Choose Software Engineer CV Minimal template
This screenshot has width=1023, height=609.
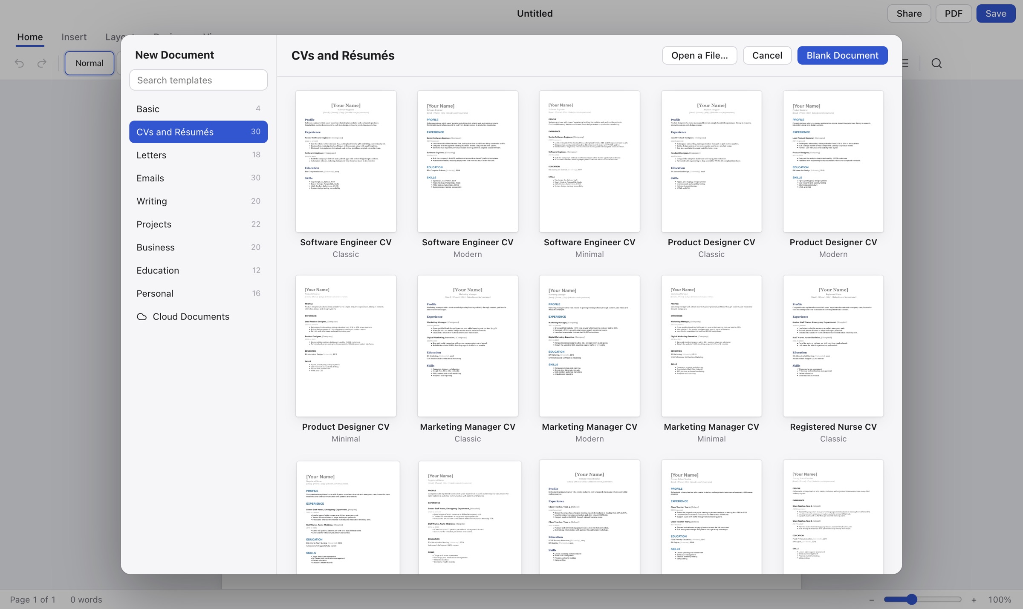click(x=590, y=175)
